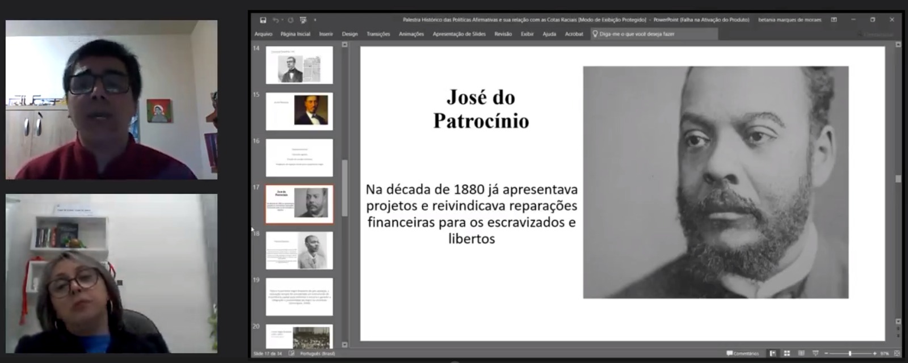Click the Undo arrow icon
Viewport: 908px width, 363px height.
pyautogui.click(x=275, y=20)
